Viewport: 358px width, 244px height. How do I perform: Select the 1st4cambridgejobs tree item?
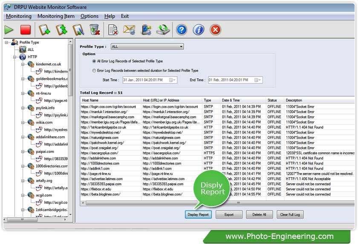52,210
